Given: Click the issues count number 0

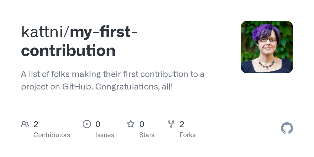Looking at the screenshot, I should tap(98, 124).
